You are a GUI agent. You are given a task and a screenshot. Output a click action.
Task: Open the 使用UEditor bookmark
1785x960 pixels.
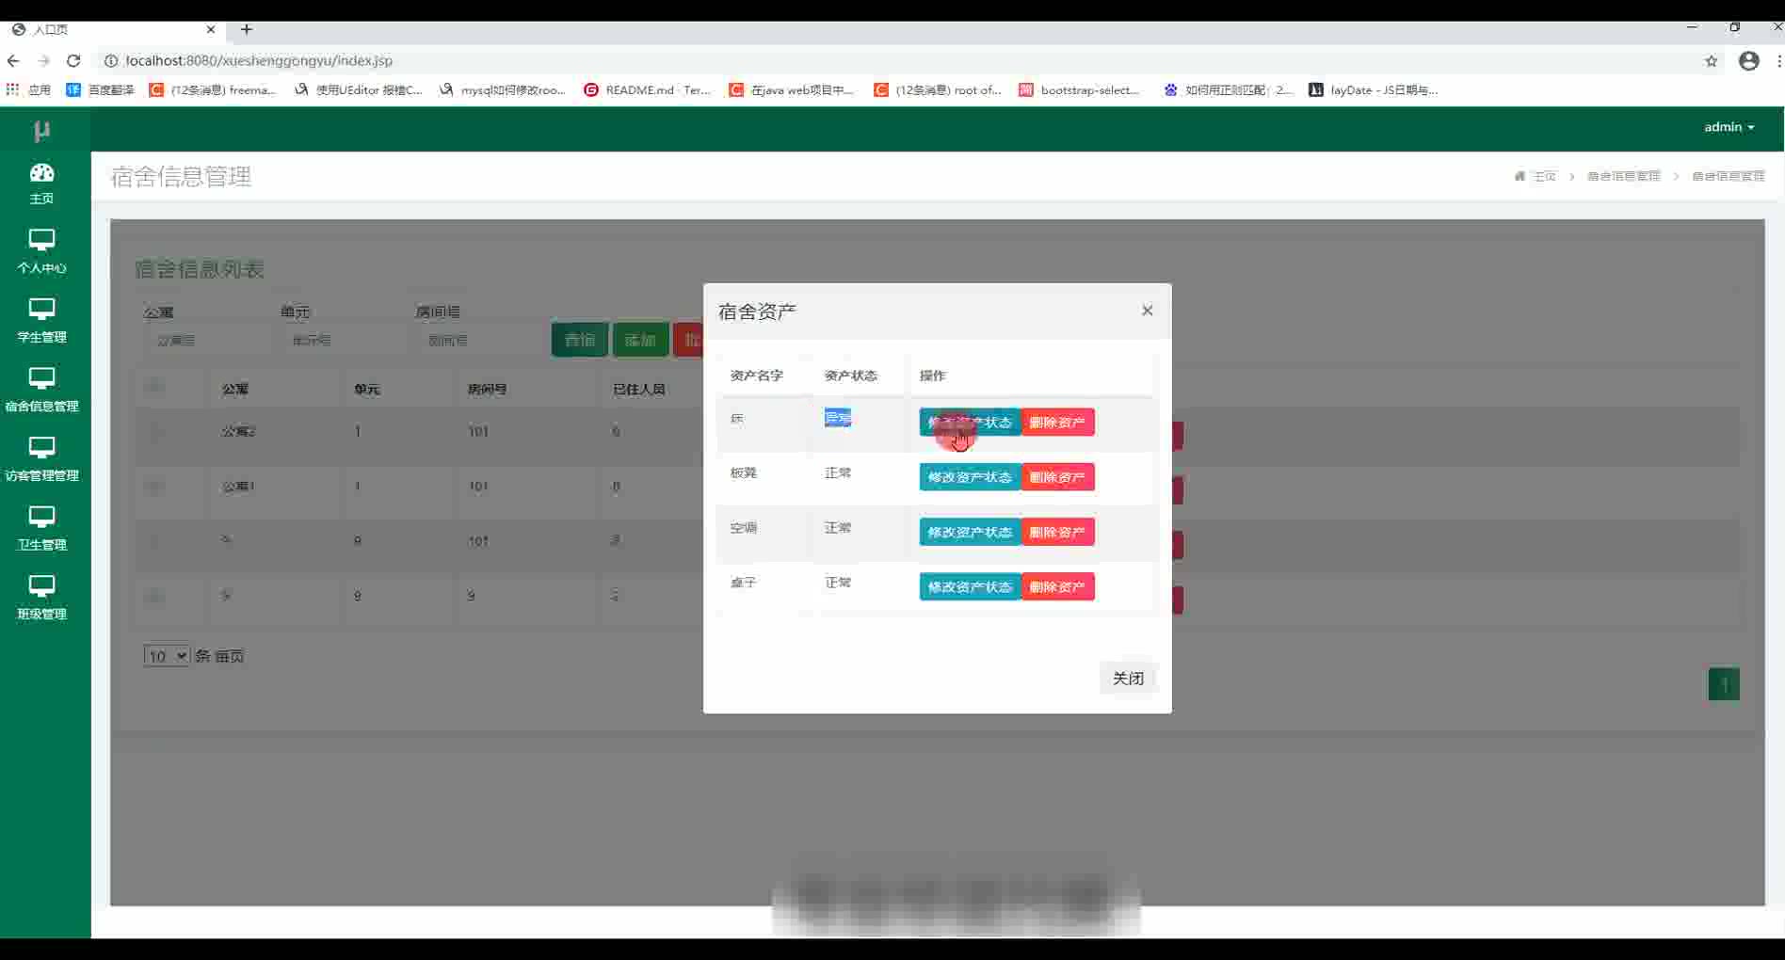point(359,89)
